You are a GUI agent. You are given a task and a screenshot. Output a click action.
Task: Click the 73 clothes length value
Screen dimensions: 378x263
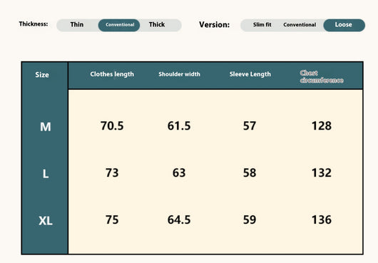112,172
